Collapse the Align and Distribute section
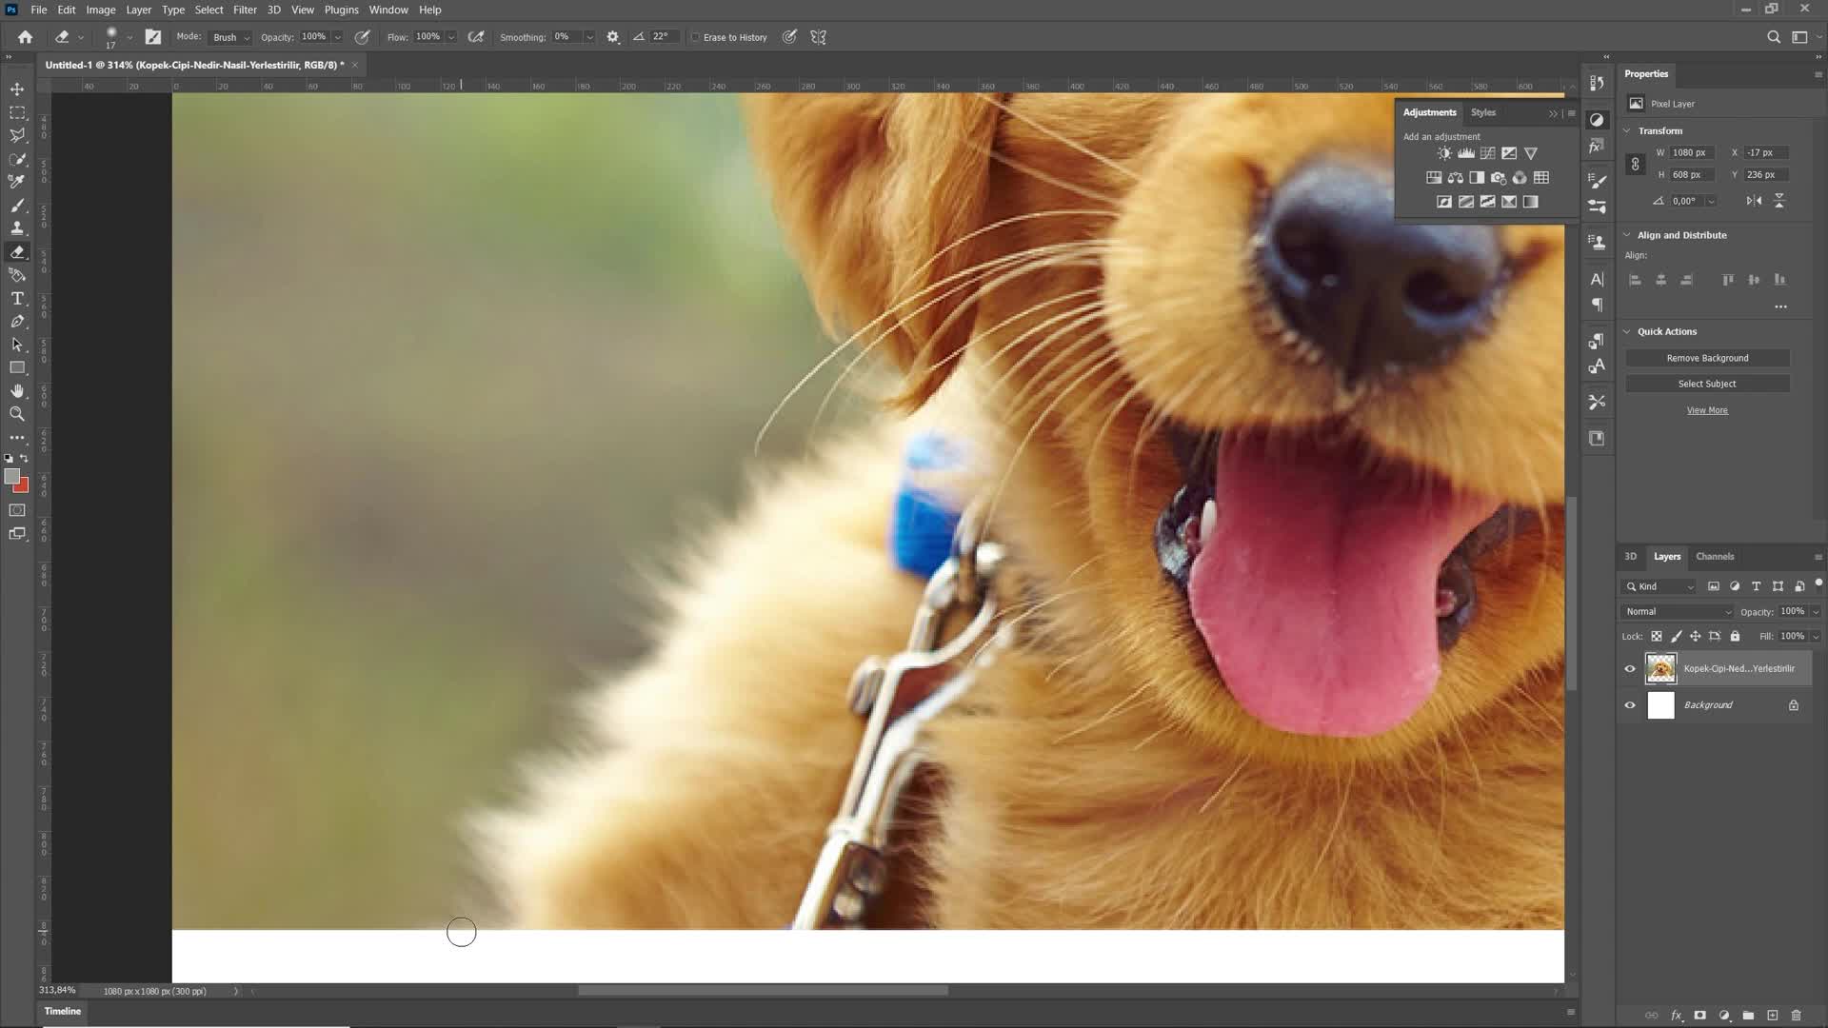The height and width of the screenshot is (1028, 1828). click(x=1627, y=235)
